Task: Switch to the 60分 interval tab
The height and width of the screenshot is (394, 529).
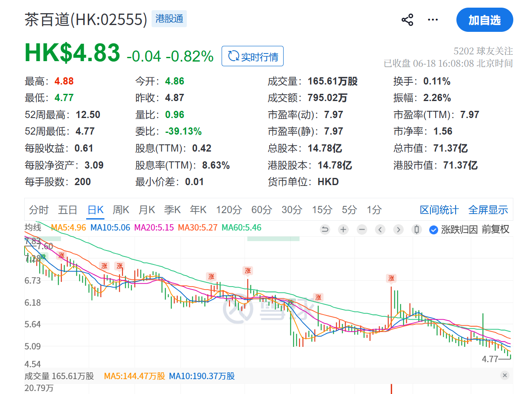Action: coord(262,209)
